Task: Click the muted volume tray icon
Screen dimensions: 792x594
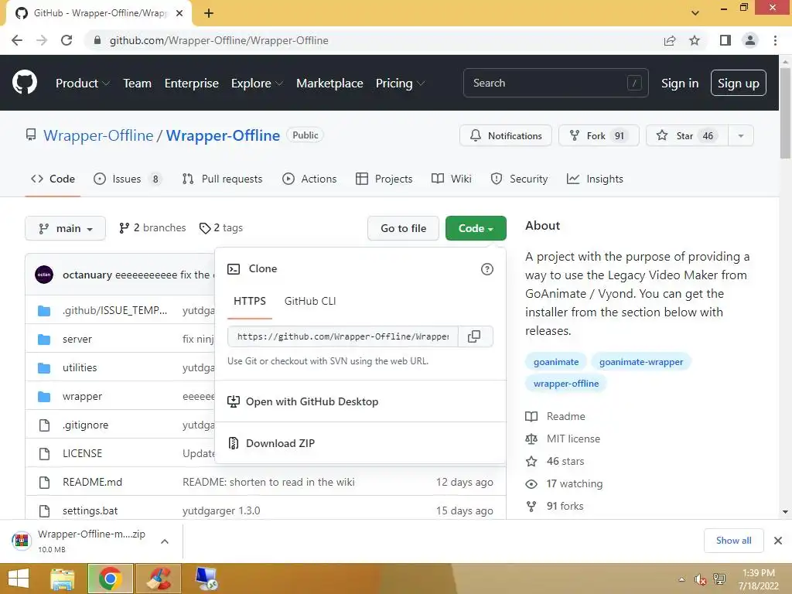Action: point(700,579)
